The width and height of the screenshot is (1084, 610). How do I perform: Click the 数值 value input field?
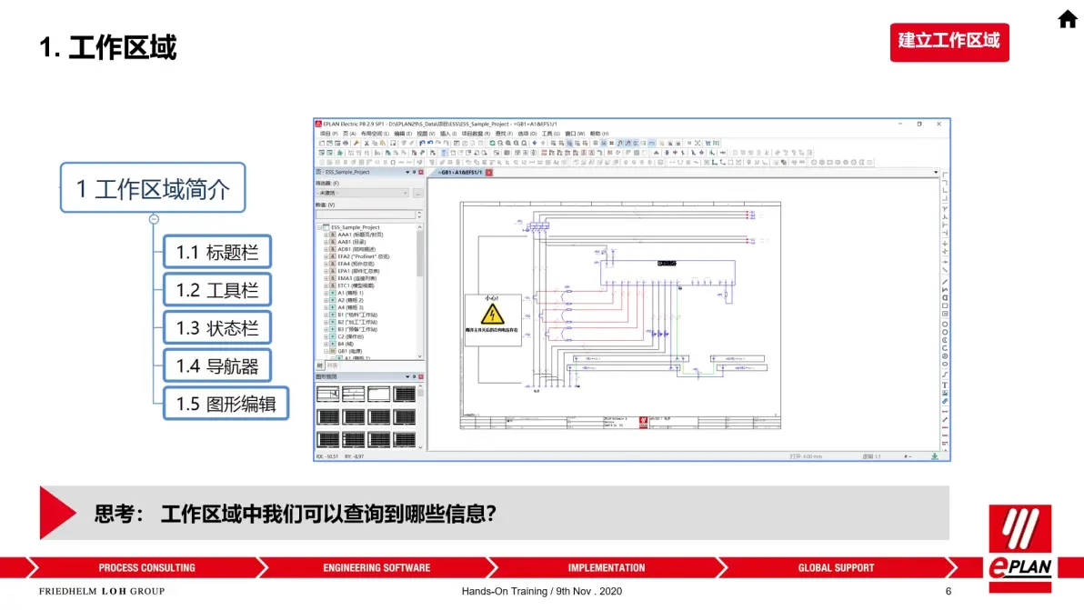(x=366, y=215)
